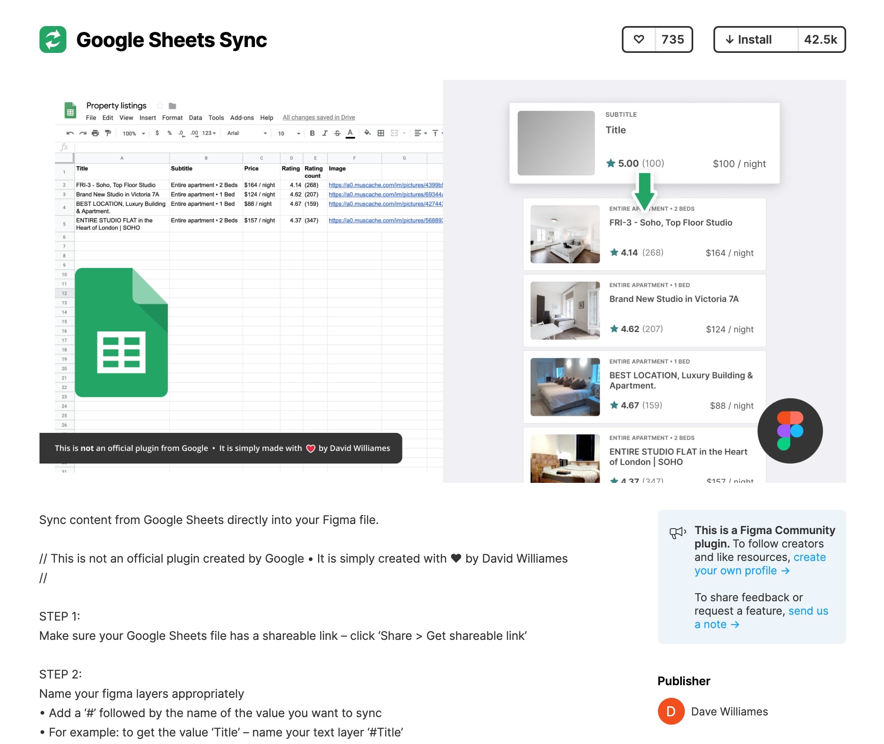
Task: Star the Property listings spreadsheet
Action: click(x=160, y=106)
